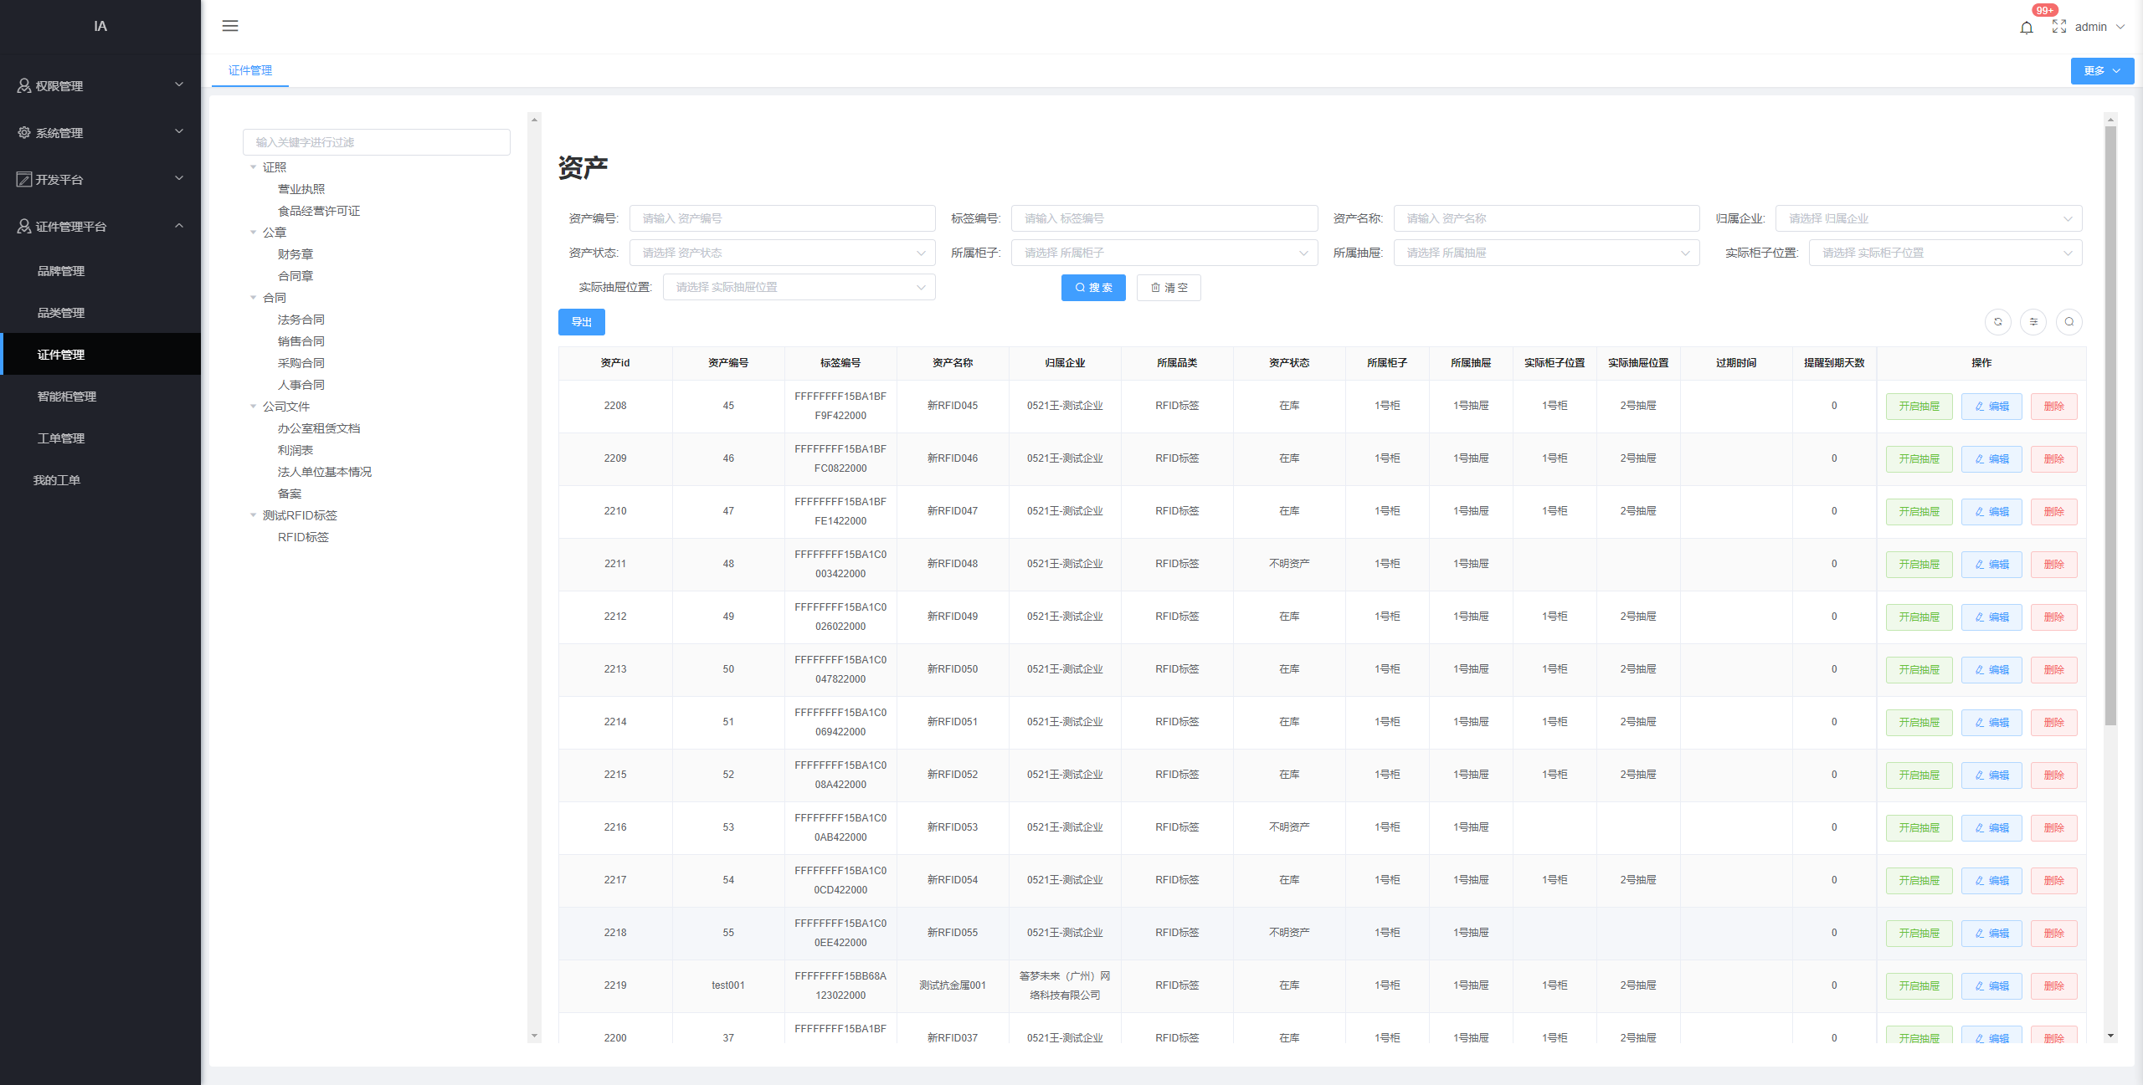Open the 归属企业 dropdown
Screen dimensions: 2143x1085
coord(1928,218)
